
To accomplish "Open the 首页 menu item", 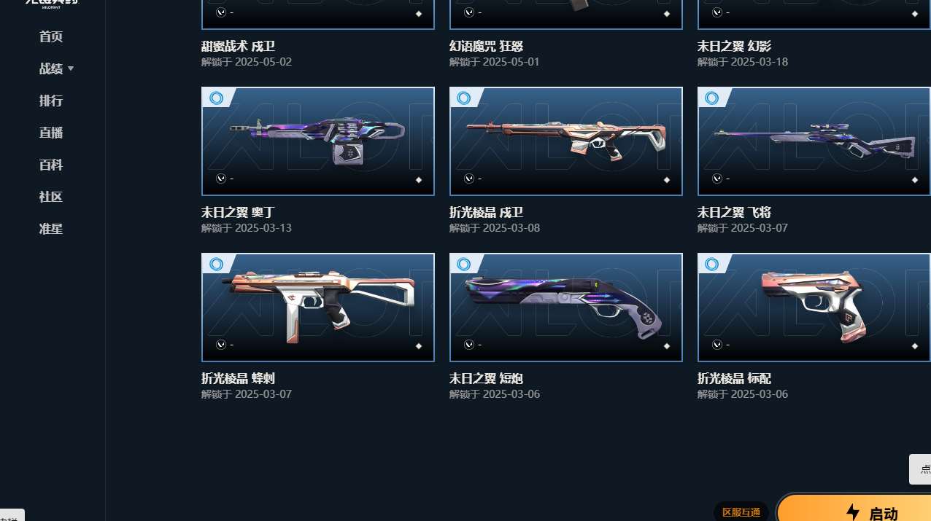I will tap(51, 36).
